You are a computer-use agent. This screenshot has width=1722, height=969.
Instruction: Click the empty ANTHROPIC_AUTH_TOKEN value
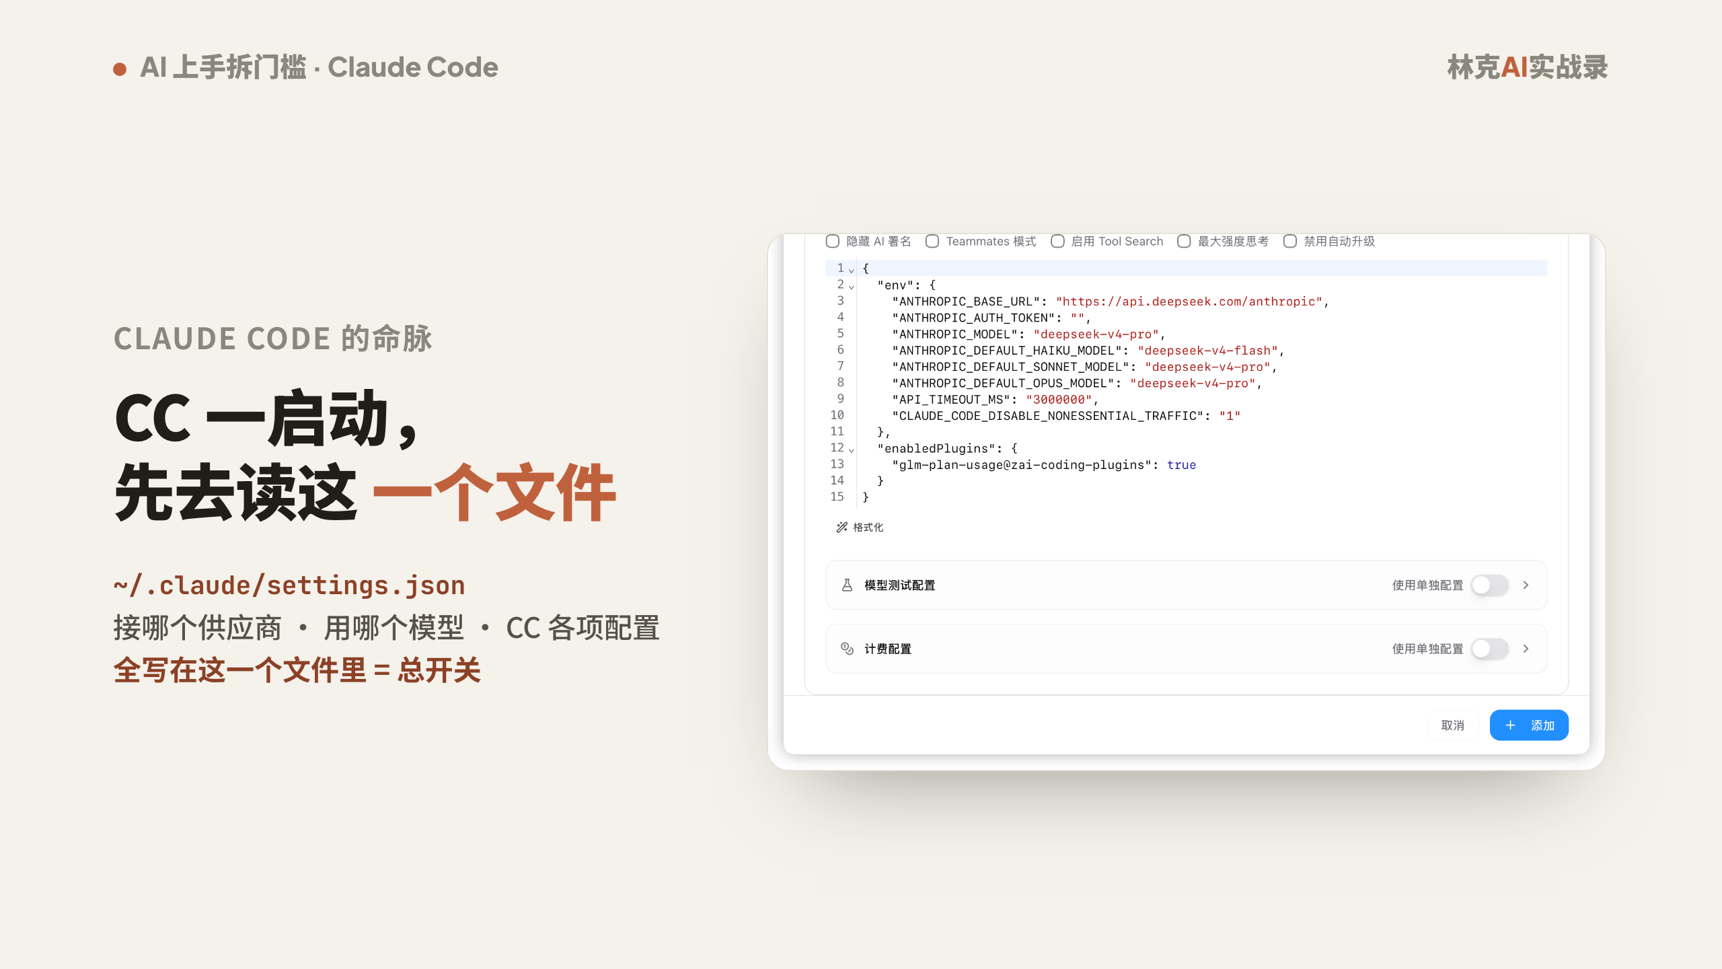(x=1078, y=318)
